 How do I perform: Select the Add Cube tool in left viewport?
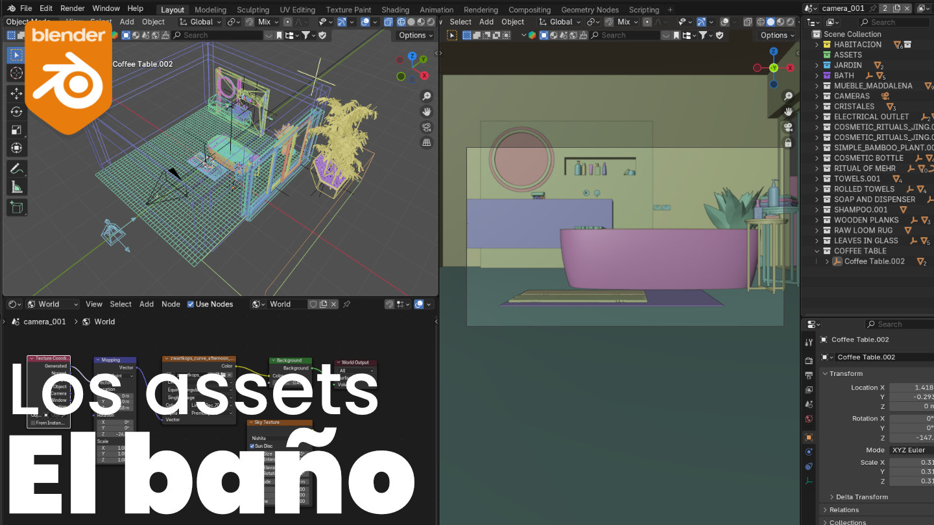click(16, 207)
